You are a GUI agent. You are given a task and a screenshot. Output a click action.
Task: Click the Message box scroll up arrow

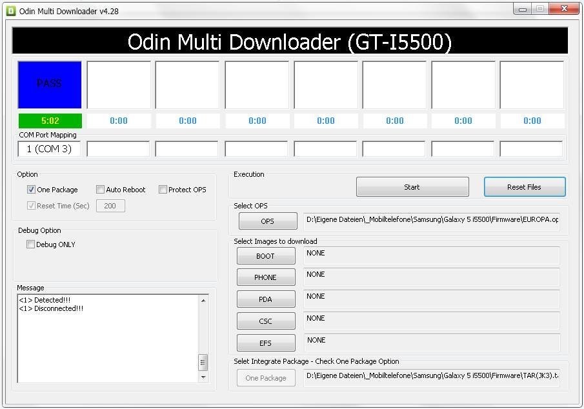(203, 300)
